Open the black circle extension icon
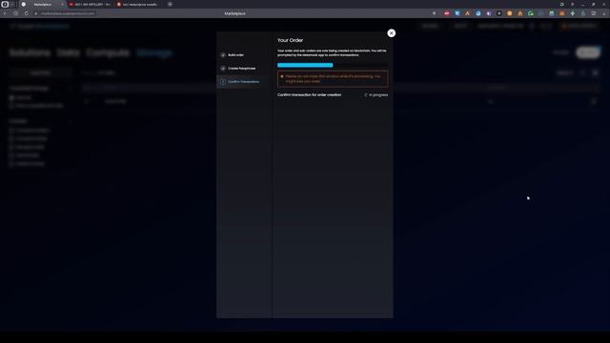610x343 pixels. (499, 13)
